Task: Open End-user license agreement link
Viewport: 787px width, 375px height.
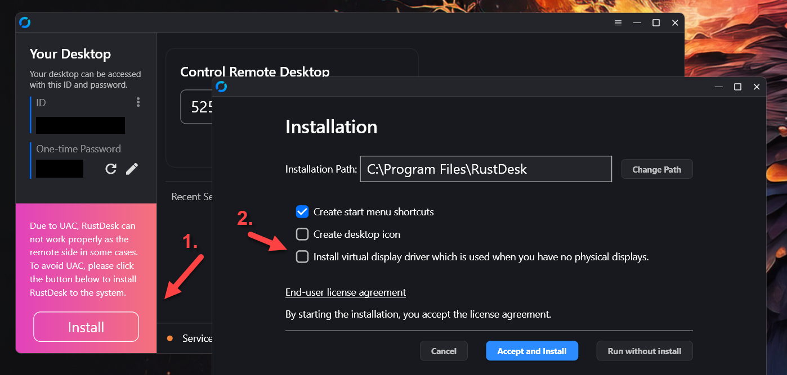Action: pyautogui.click(x=346, y=292)
